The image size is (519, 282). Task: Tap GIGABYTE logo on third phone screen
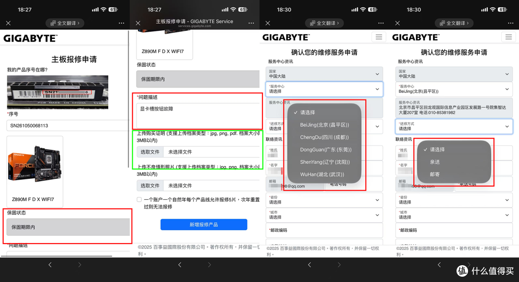coord(286,37)
